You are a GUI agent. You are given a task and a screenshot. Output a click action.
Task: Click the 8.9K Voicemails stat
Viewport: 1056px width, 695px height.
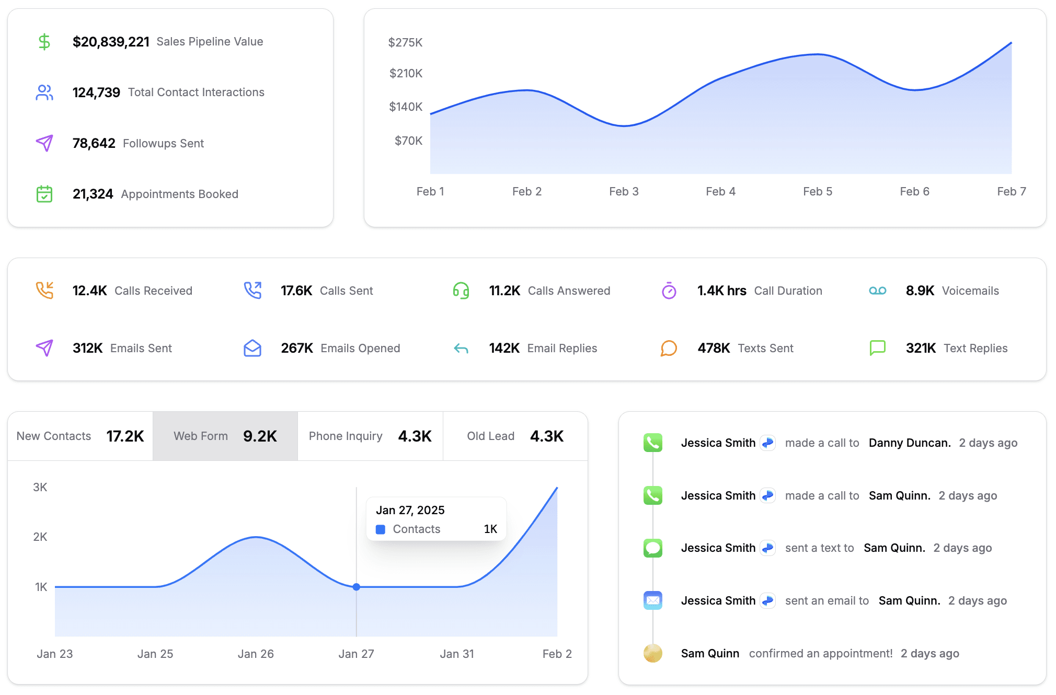tap(920, 291)
